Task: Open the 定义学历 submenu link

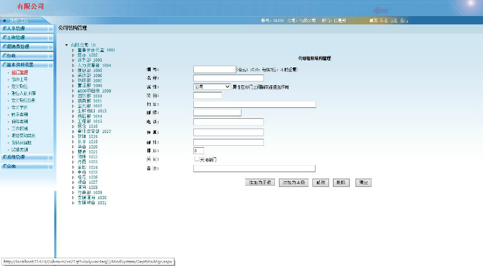Action: point(20,107)
